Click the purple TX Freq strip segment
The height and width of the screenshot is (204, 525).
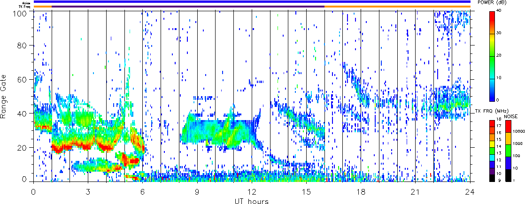coord(188,6)
